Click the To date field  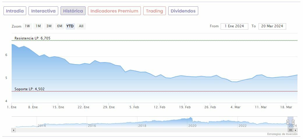272,26
